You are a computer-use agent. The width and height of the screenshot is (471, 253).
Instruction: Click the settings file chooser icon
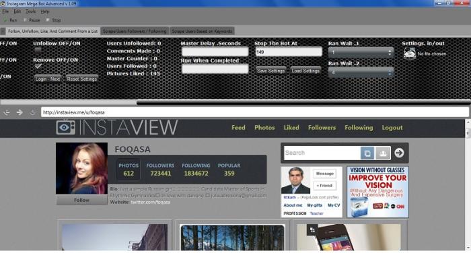[x=409, y=53]
